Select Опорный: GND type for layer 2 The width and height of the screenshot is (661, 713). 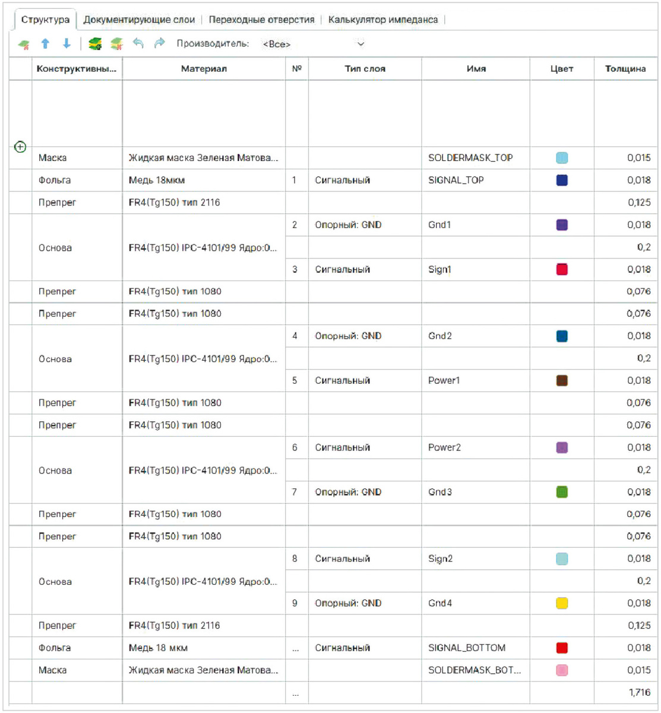point(365,225)
